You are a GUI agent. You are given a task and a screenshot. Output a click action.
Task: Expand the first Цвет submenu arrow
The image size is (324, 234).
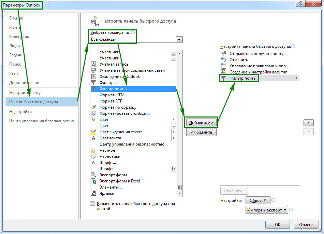(174, 119)
